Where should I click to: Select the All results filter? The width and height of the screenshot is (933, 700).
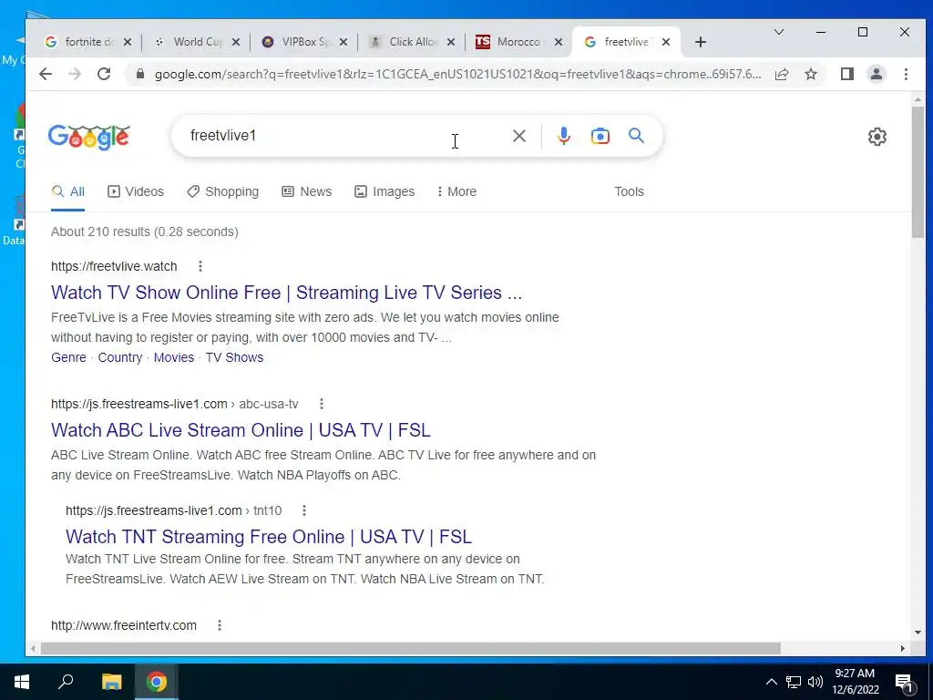pos(67,191)
